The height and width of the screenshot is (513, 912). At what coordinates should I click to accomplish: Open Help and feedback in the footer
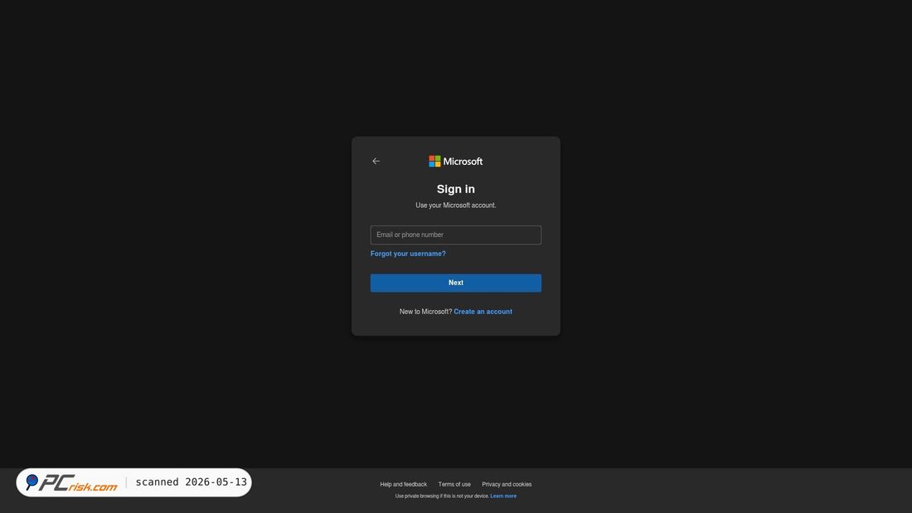[x=403, y=484]
